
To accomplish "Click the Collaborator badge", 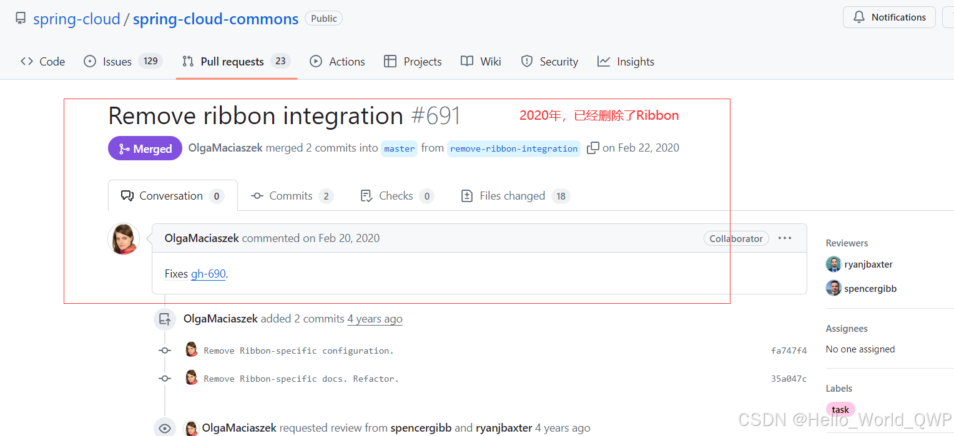I will click(x=736, y=238).
